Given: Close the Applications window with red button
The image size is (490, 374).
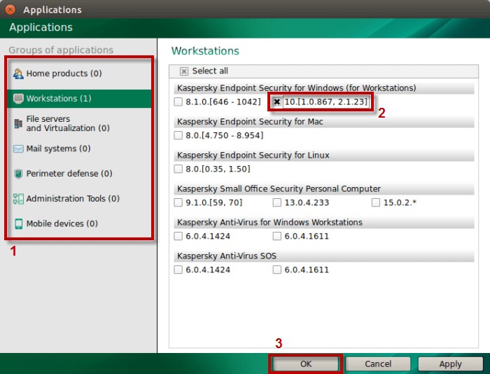Looking at the screenshot, I should click(x=10, y=10).
